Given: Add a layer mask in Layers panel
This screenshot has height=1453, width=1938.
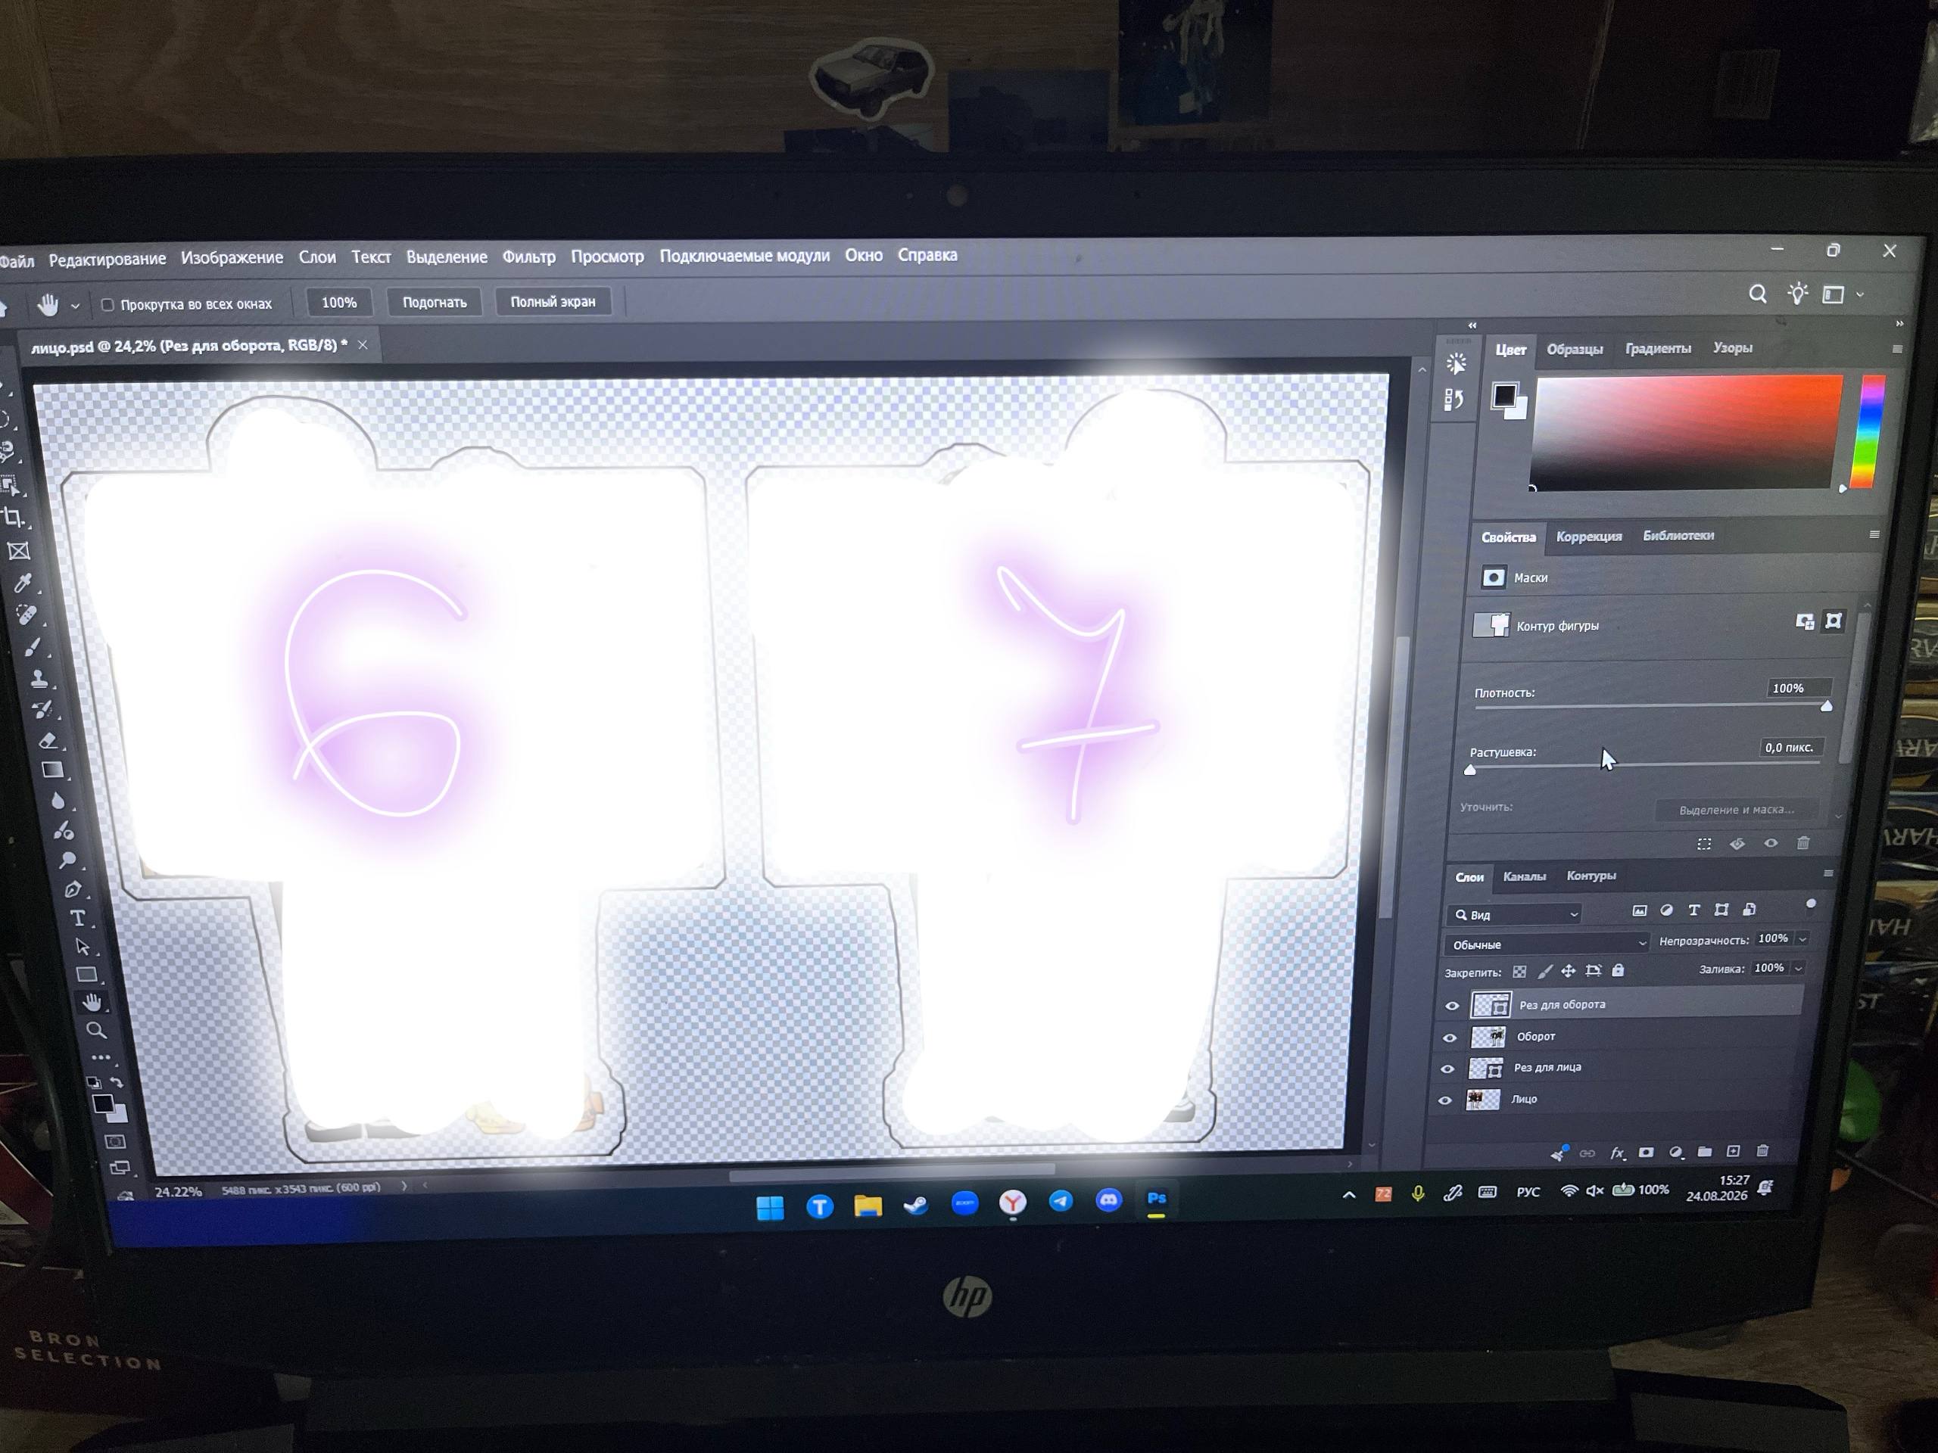Looking at the screenshot, I should pos(1647,1153).
